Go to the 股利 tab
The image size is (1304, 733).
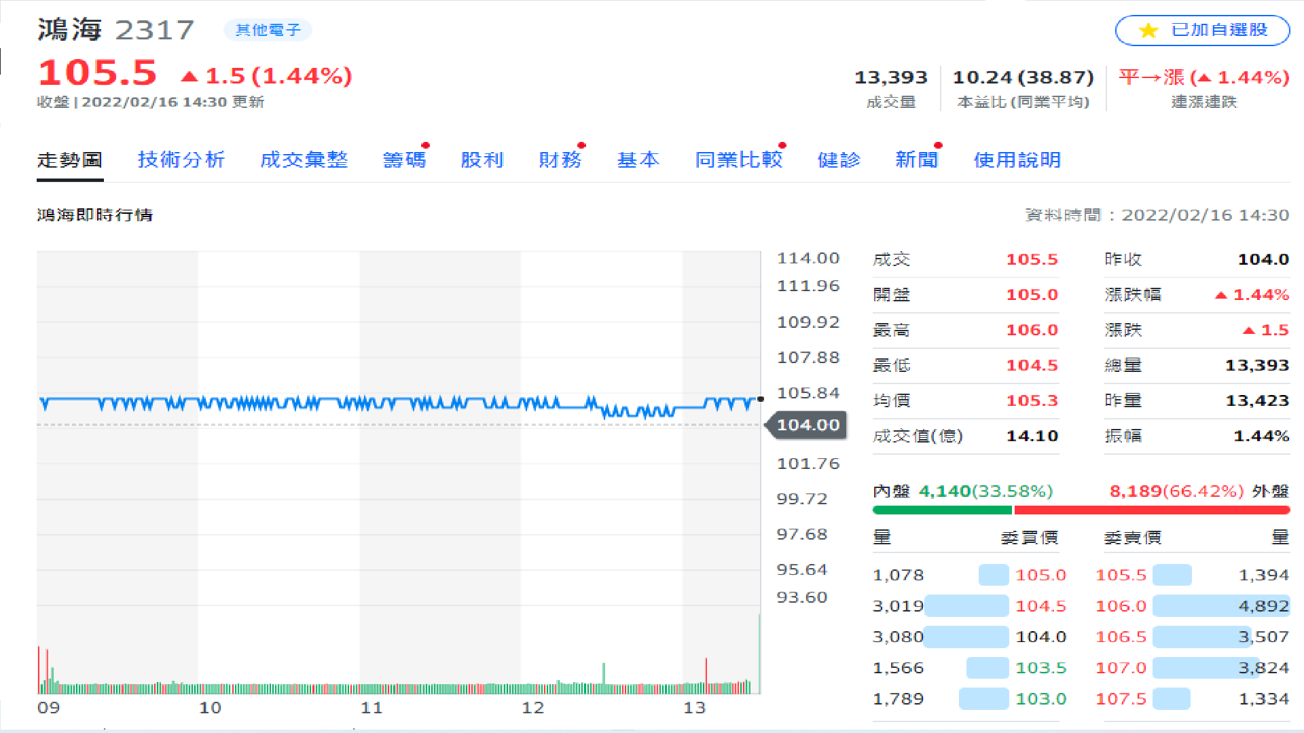point(482,160)
